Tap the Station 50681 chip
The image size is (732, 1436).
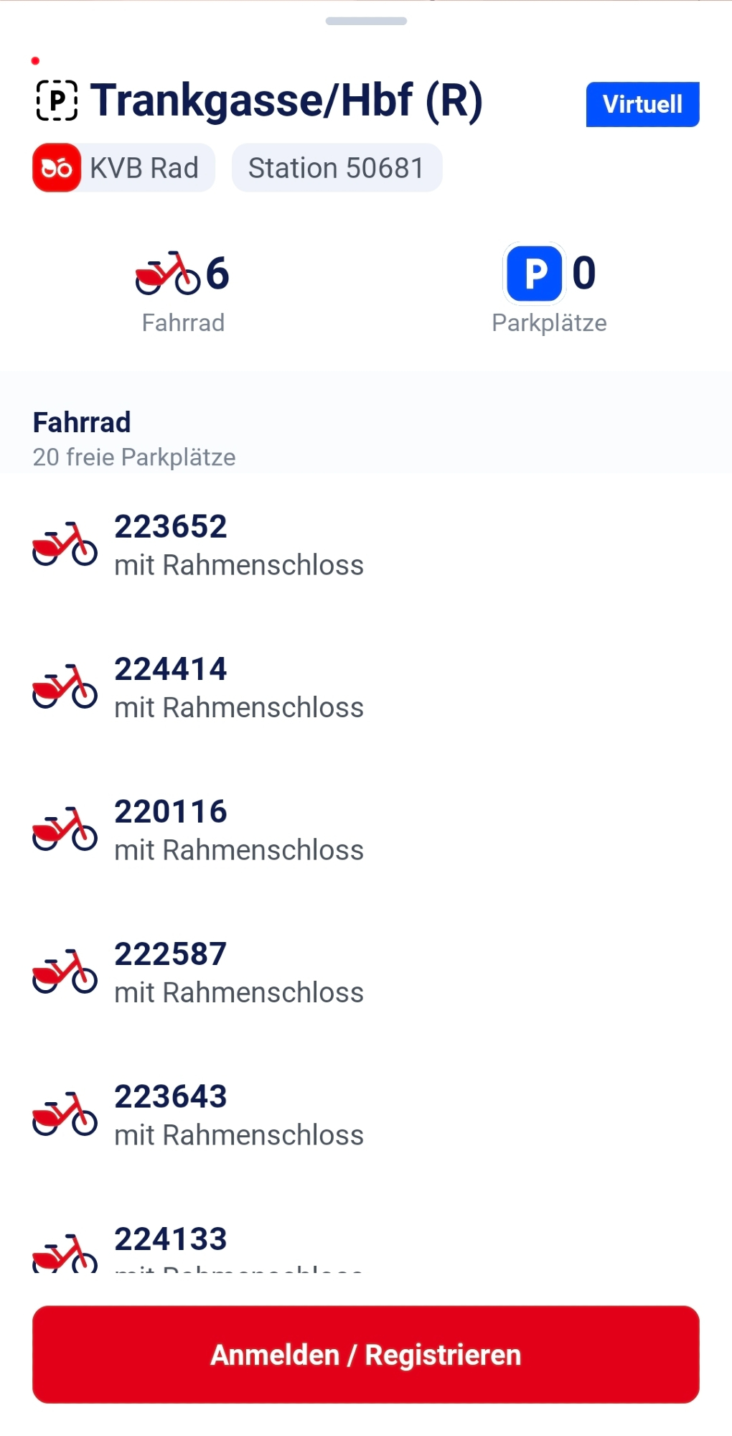[337, 168]
